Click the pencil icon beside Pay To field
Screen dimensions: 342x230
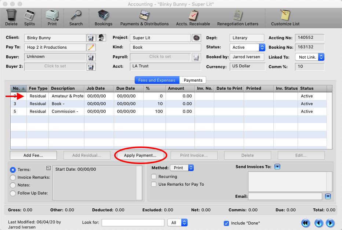point(91,47)
